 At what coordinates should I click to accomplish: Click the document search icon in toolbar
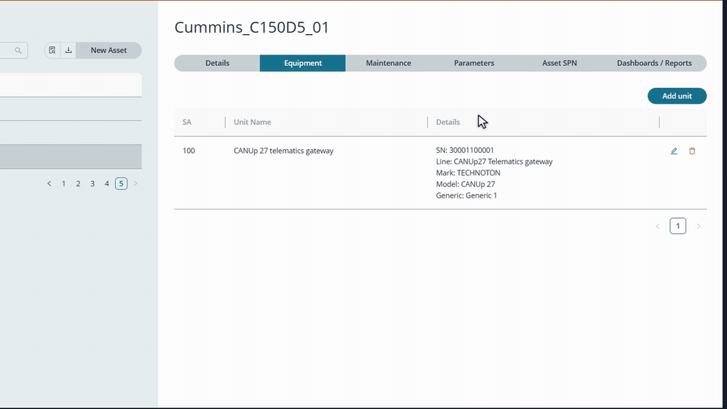click(52, 50)
